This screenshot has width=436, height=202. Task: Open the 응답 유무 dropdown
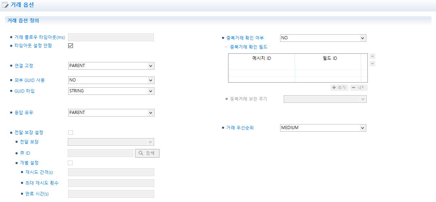tap(111, 113)
